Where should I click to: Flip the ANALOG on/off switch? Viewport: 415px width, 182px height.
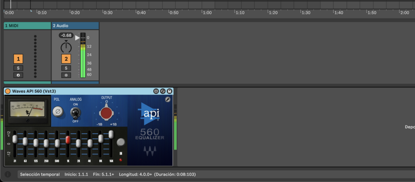tap(76, 113)
